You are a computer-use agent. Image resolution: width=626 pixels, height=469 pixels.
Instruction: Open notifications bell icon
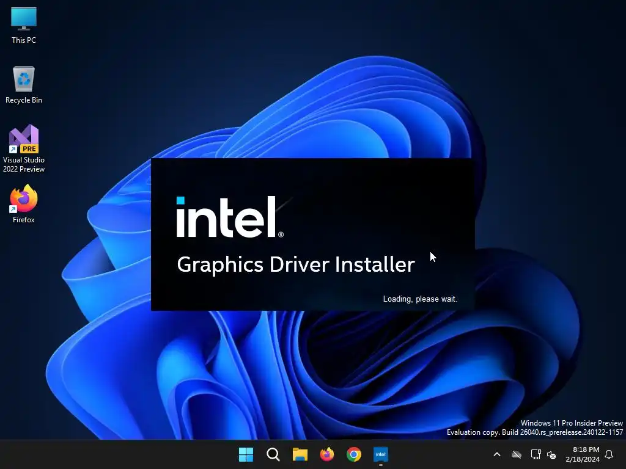click(609, 454)
